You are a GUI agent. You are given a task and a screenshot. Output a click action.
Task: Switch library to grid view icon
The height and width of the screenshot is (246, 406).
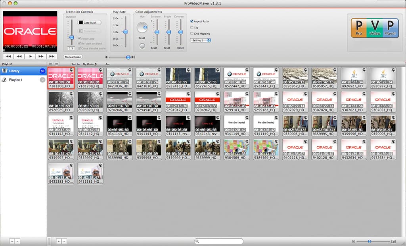(x=50, y=64)
